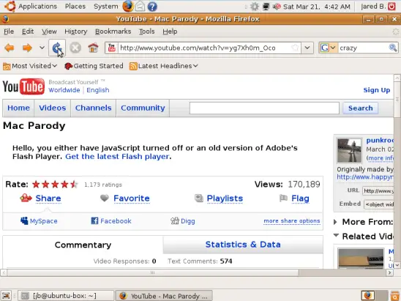Click the Firefox forward arrow button

pos(27,48)
